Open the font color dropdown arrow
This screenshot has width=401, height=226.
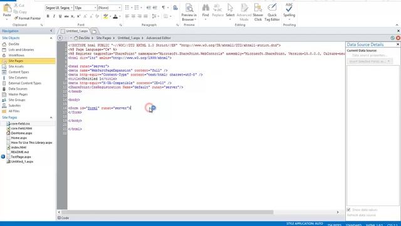[x=120, y=16]
